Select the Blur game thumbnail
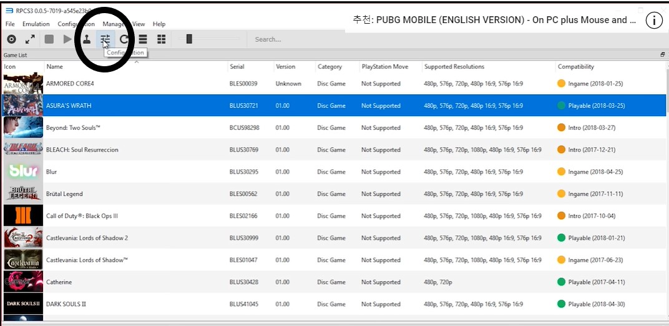Viewport: 669px width, 326px height. pos(23,172)
